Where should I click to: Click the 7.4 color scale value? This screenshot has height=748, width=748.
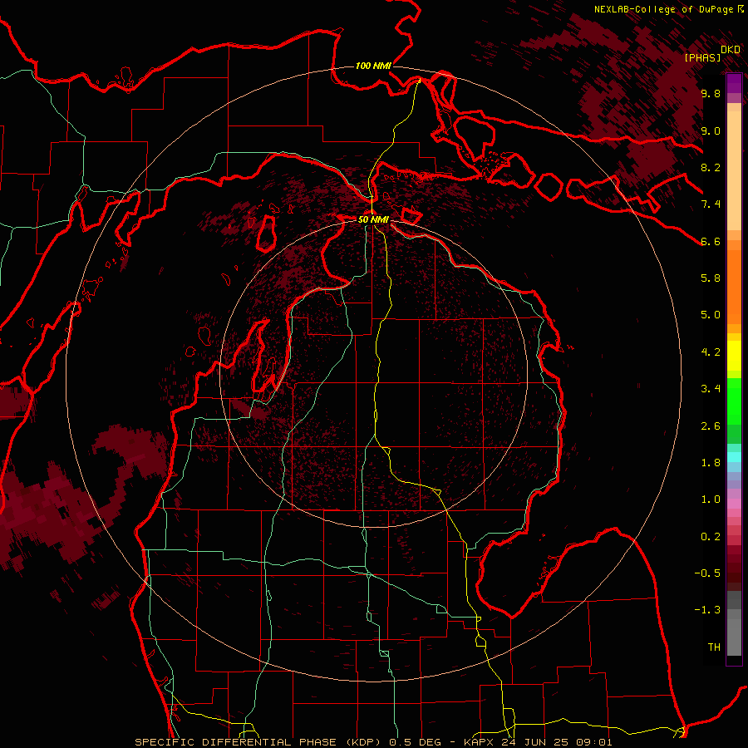(x=711, y=204)
